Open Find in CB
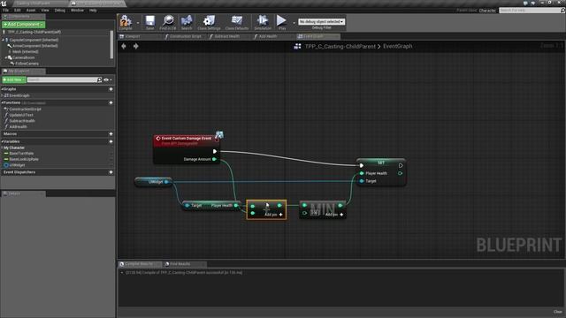This screenshot has height=318, width=566. pos(168,22)
